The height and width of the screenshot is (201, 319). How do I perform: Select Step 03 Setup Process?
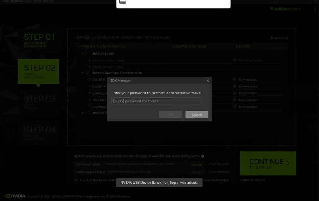tap(39, 102)
